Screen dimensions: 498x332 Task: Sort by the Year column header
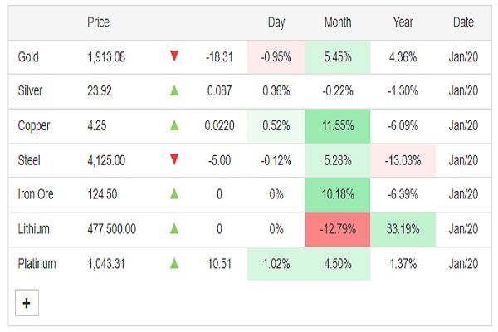tap(403, 22)
